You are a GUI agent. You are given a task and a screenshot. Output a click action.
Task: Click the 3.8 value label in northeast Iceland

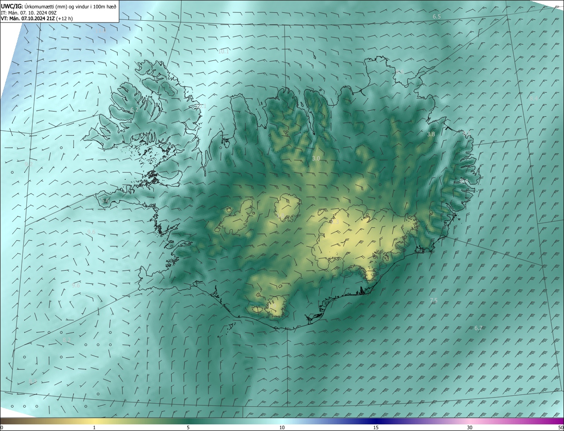[x=431, y=134]
